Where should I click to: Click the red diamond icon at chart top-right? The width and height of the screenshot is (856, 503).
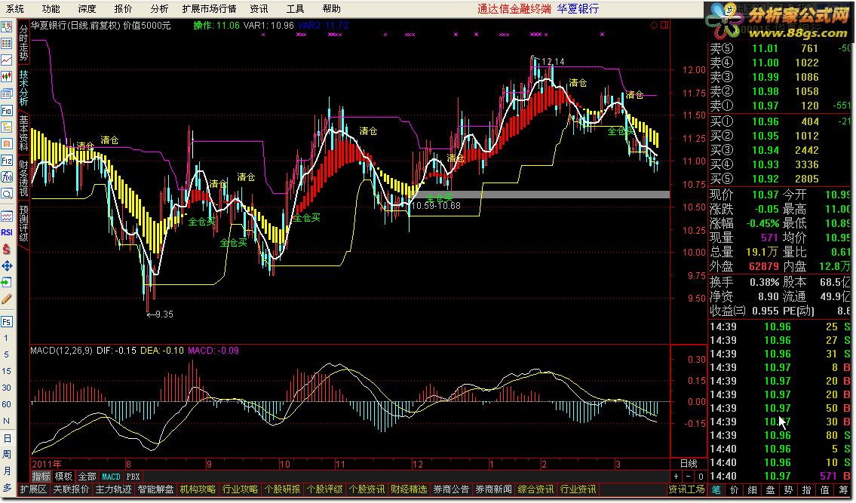pos(654,25)
